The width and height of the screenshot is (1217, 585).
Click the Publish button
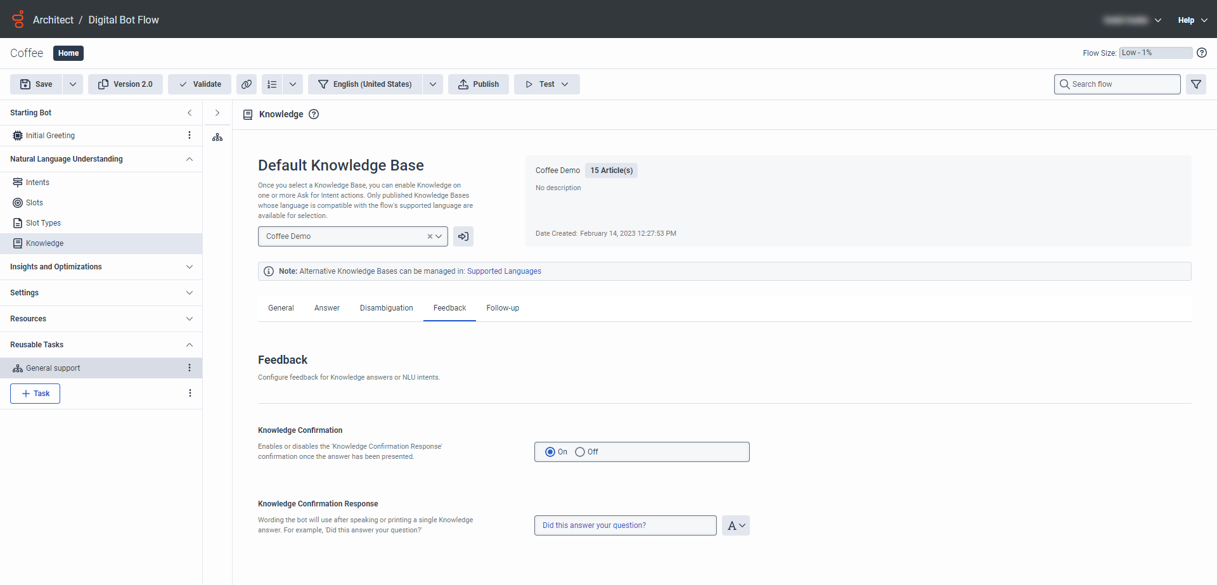[479, 84]
